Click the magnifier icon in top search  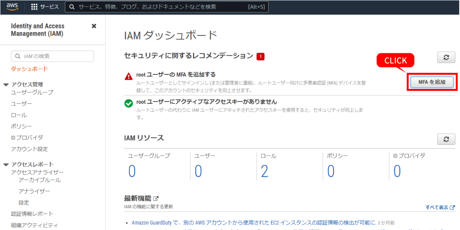coord(72,7)
